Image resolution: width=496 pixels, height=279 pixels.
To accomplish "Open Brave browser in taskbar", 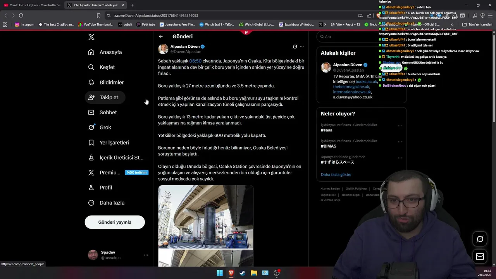I will [x=231, y=273].
